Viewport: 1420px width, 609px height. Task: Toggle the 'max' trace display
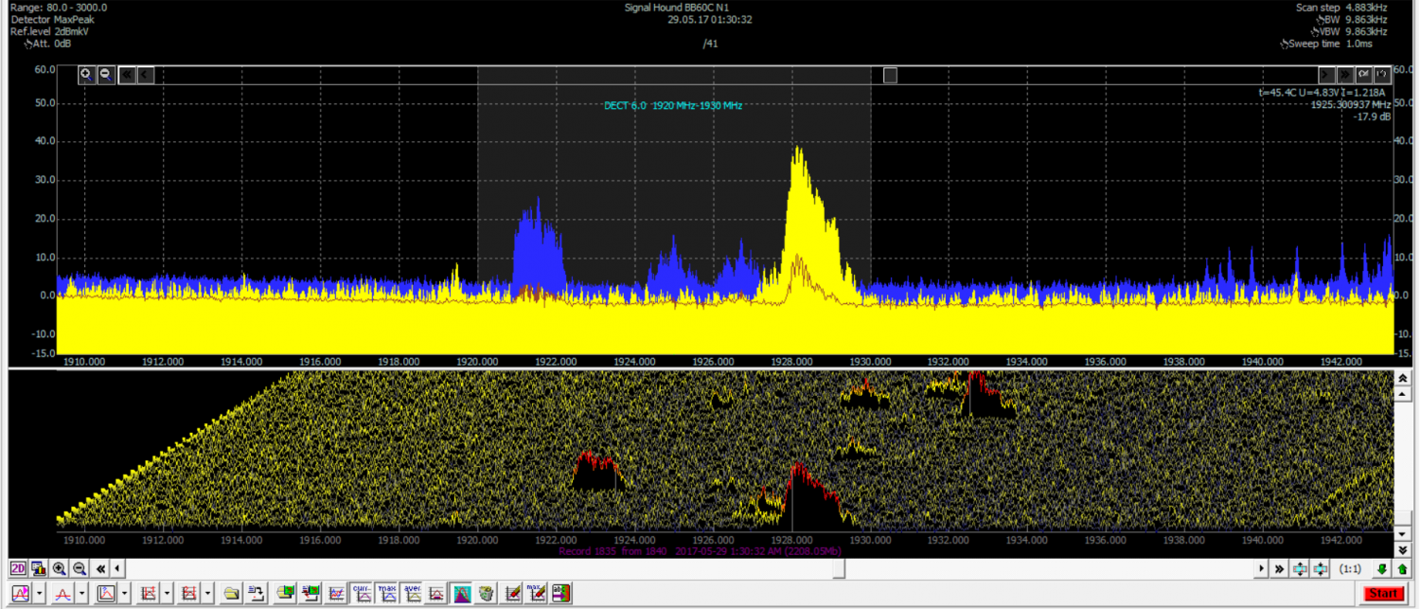[387, 594]
